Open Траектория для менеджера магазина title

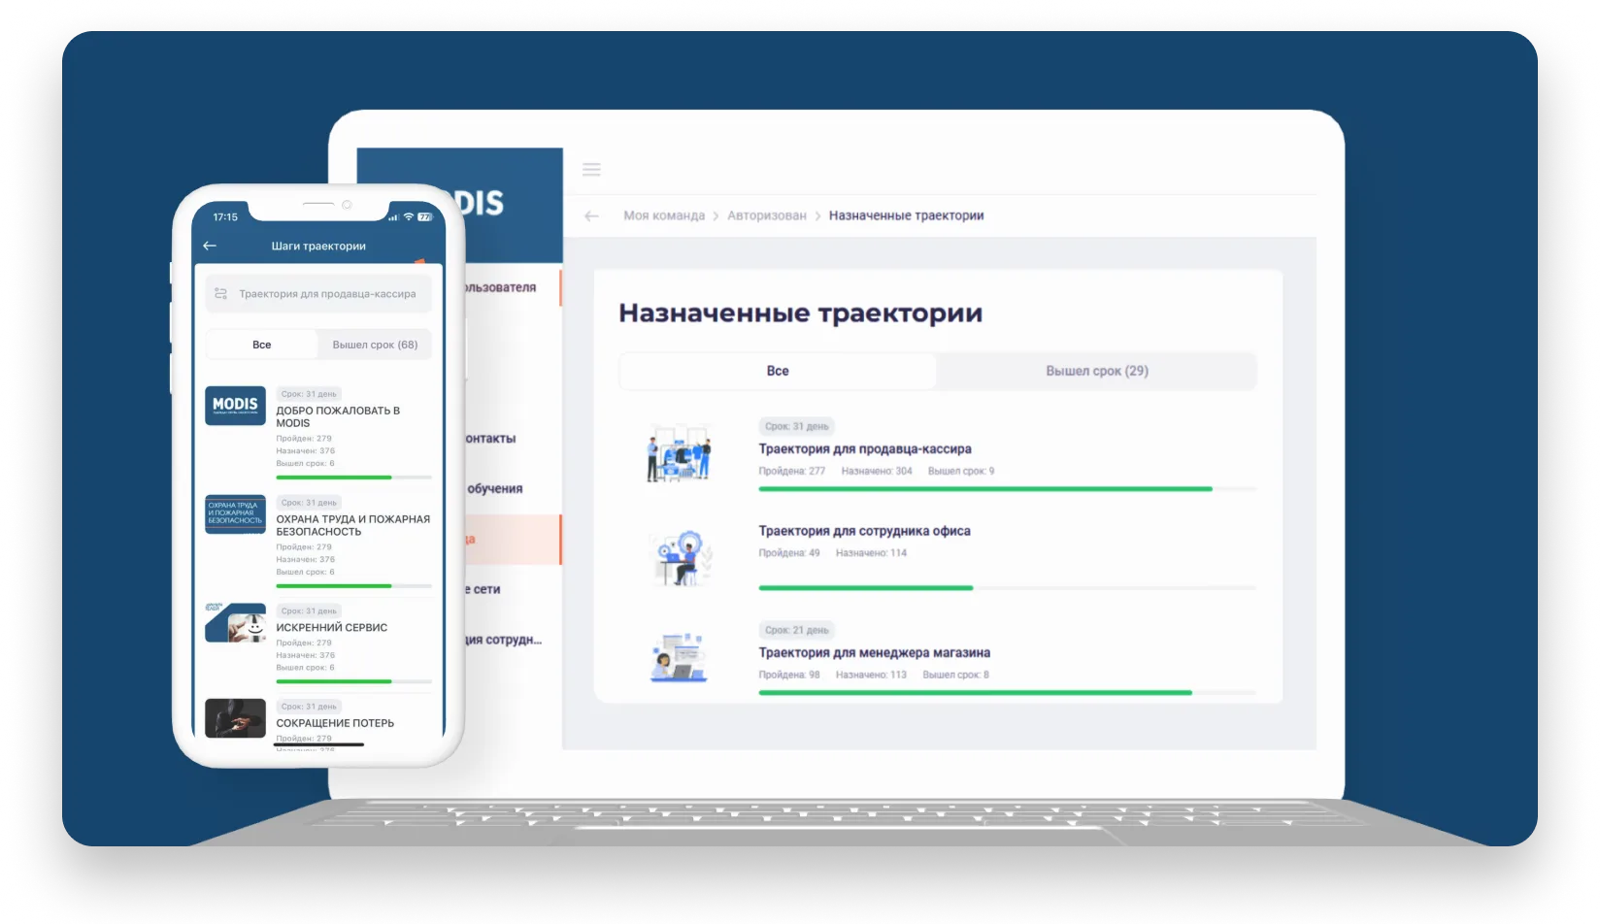(x=875, y=653)
